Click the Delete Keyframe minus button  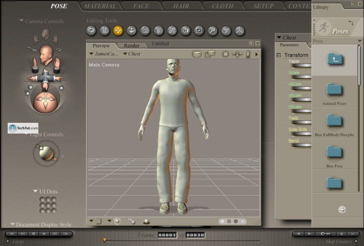(353, 234)
